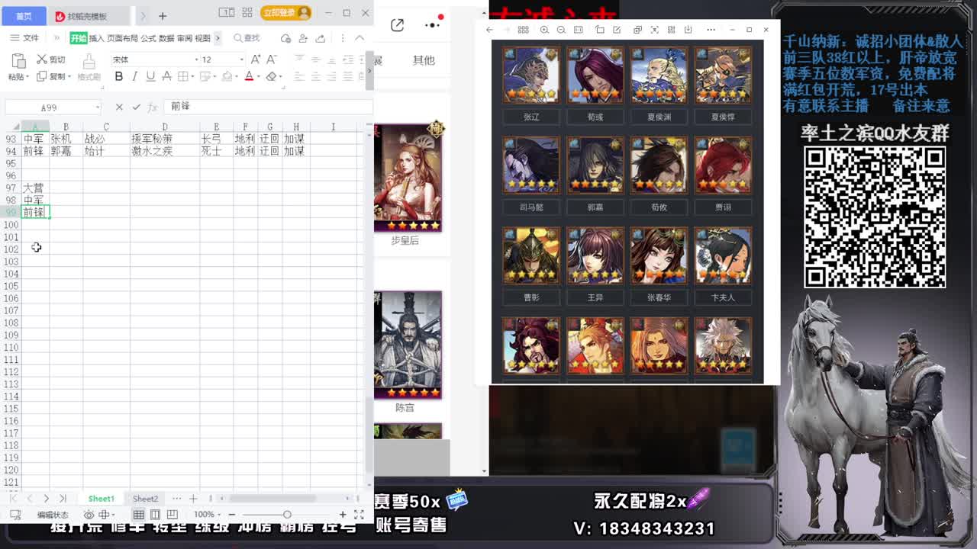This screenshot has height=549, width=977.
Task: Click the zoom slider handle
Action: [x=287, y=515]
